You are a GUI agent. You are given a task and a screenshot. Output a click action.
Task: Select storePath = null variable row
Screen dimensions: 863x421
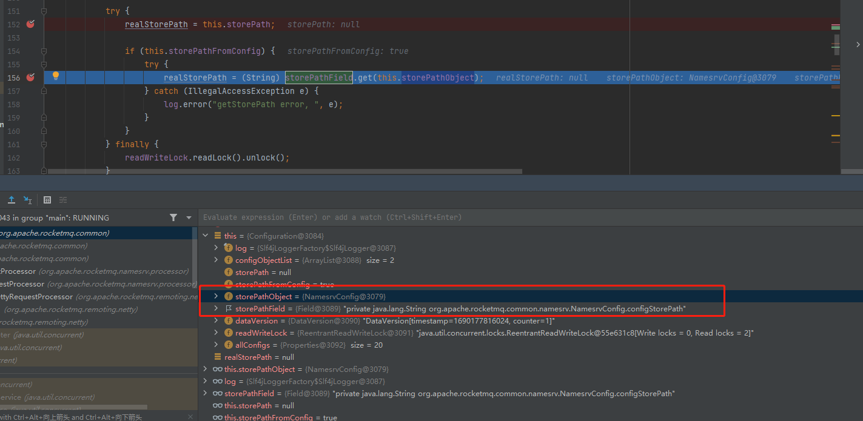(531, 272)
